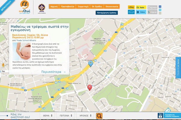Open the Trade School Athens link
181x120 pixels.
click(26, 40)
